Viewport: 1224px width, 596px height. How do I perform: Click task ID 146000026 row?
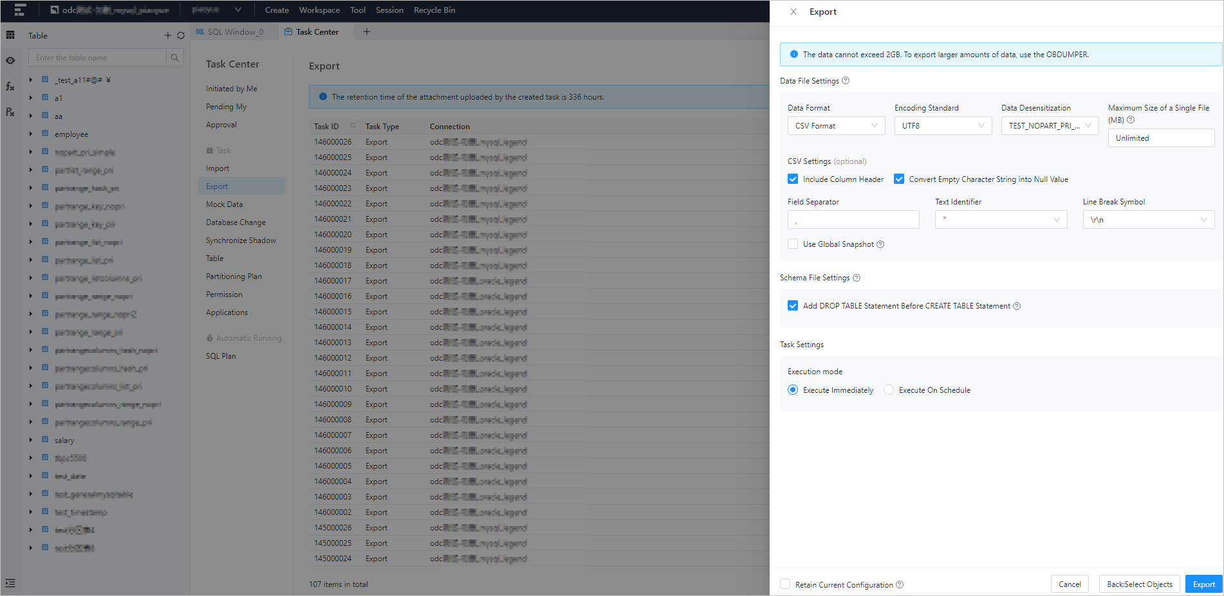(539, 142)
